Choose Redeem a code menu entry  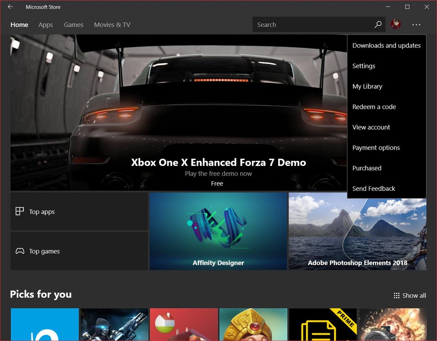pyautogui.click(x=374, y=107)
